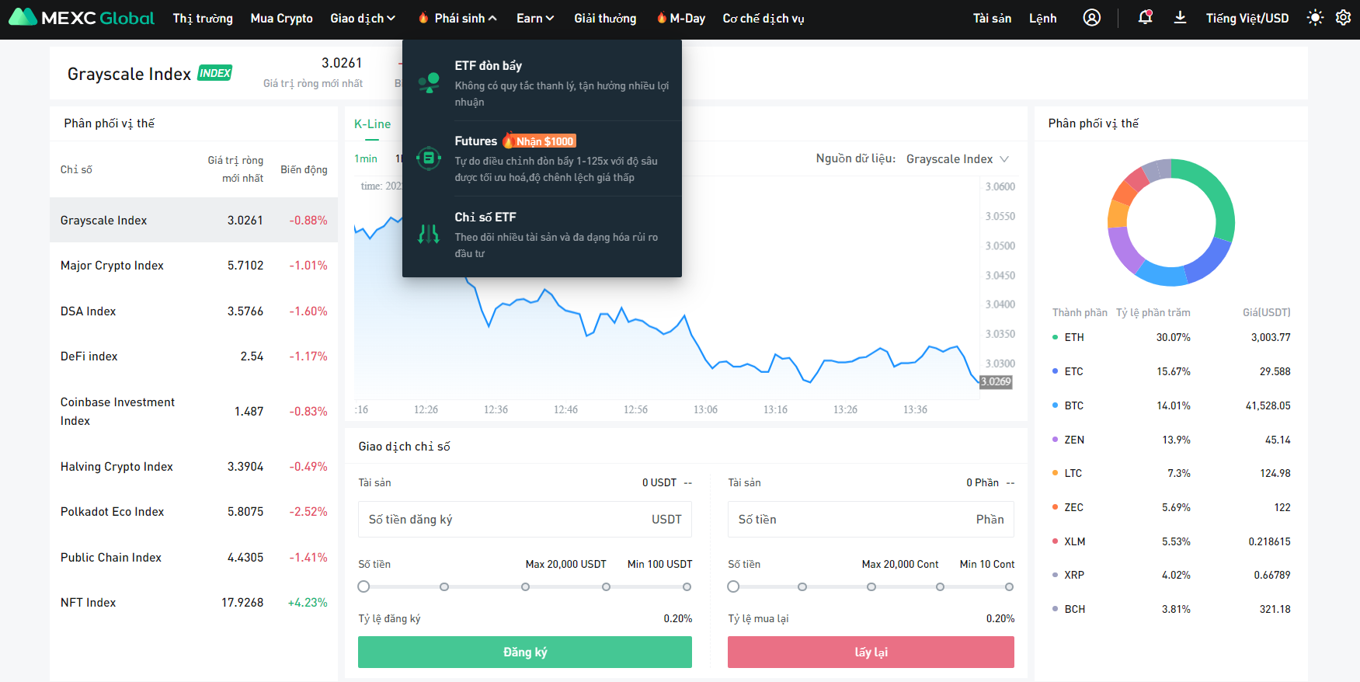This screenshot has height=682, width=1360.
Task: Select Chỉ số ETF menu entry
Action: point(542,235)
